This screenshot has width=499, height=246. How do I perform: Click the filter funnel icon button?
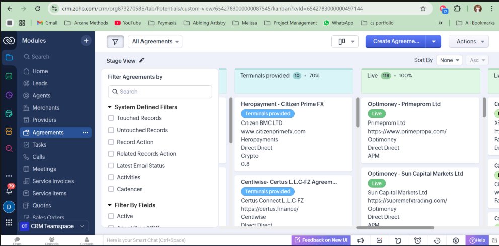click(115, 42)
